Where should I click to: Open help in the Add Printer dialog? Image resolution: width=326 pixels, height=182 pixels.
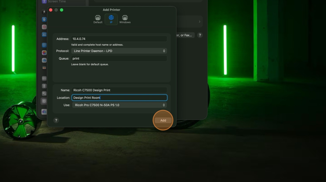tap(56, 120)
